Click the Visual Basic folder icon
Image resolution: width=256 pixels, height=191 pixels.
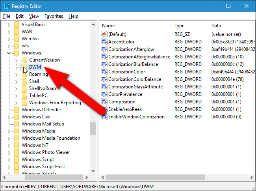tap(17, 24)
